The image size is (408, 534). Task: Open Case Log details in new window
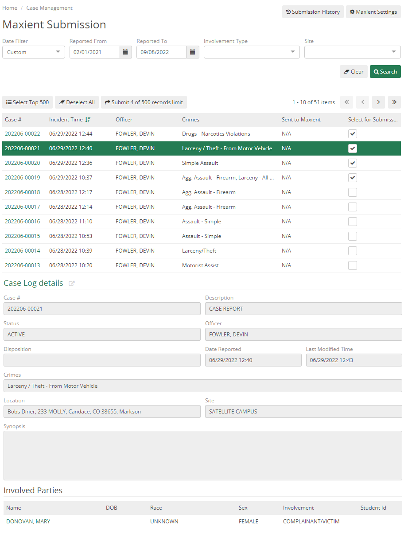[71, 283]
